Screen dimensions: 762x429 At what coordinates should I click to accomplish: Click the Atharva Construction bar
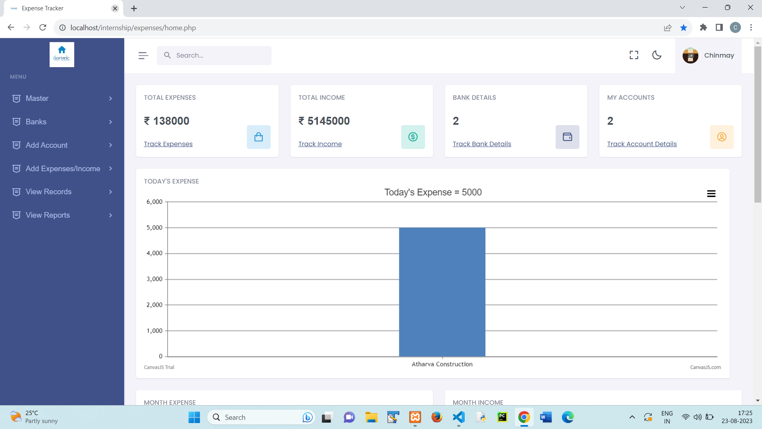442,292
